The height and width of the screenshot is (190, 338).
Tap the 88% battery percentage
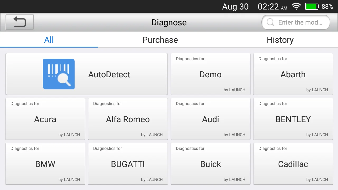327,7
